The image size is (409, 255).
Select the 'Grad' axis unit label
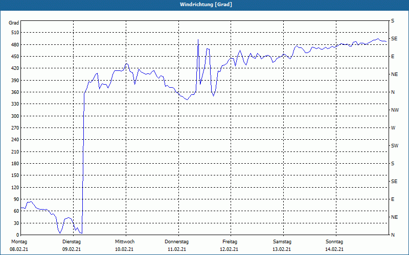14,23
